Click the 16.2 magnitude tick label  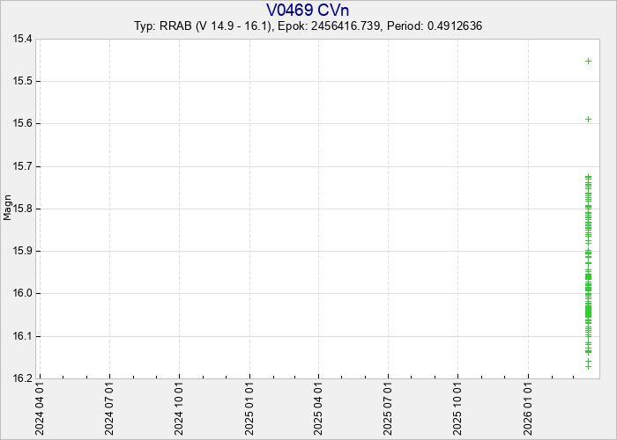coord(22,378)
